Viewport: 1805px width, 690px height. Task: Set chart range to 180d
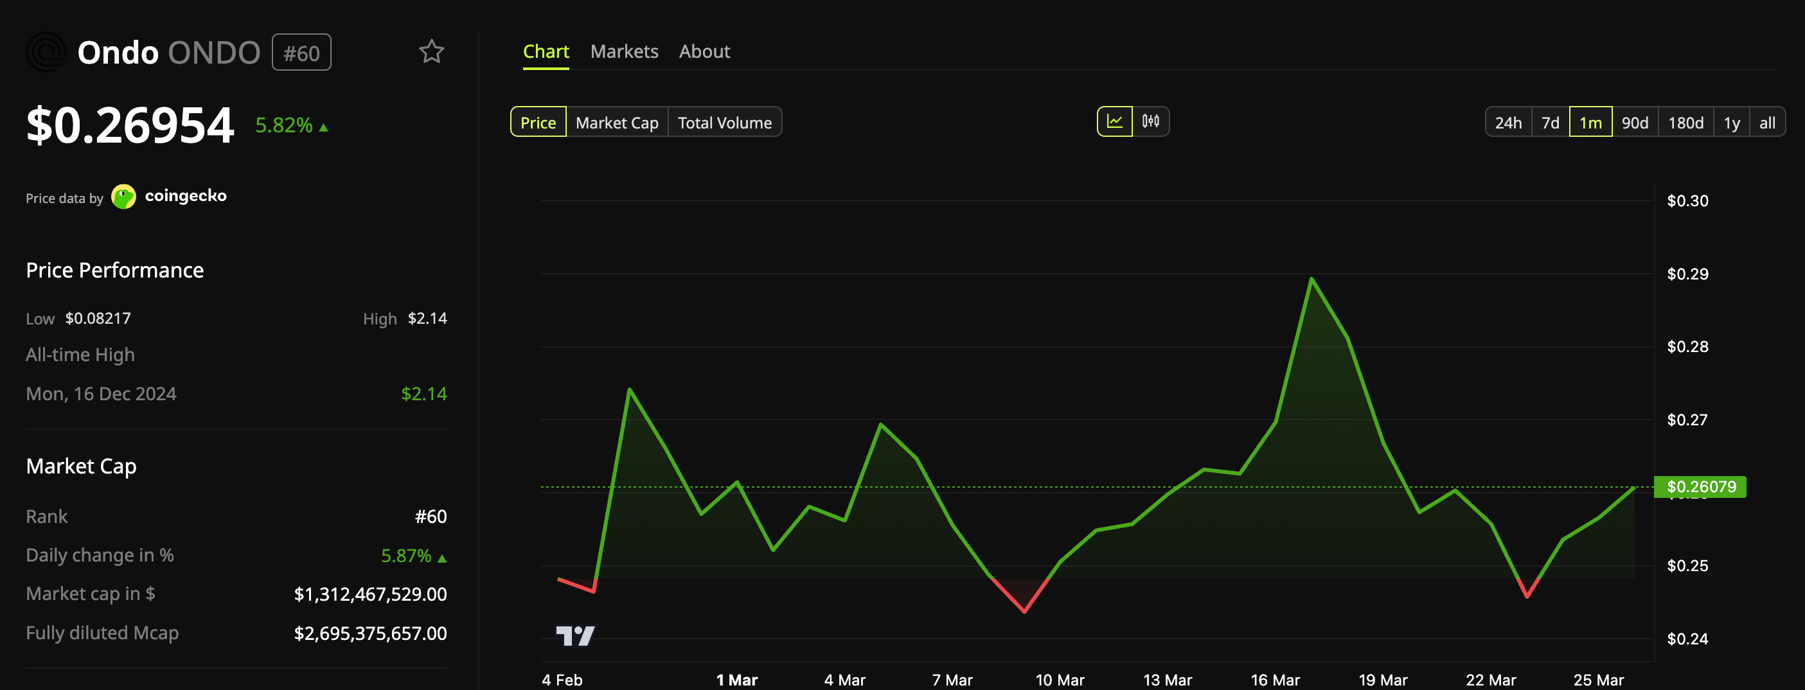(x=1685, y=123)
